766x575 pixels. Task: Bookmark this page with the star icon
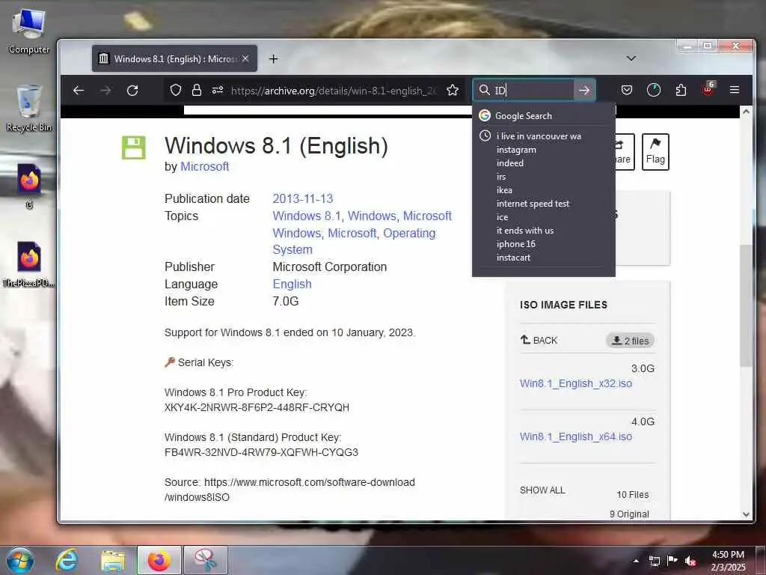tap(453, 90)
